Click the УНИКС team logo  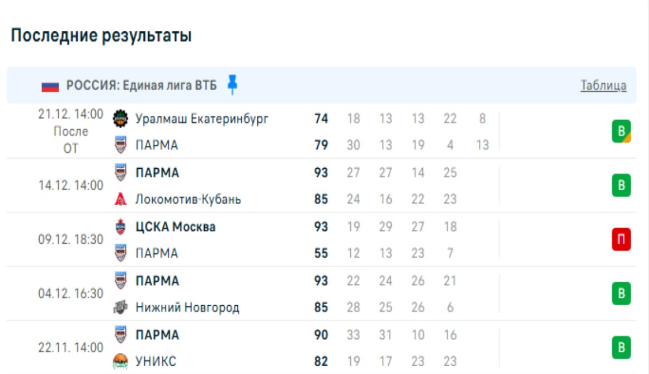coord(120,361)
